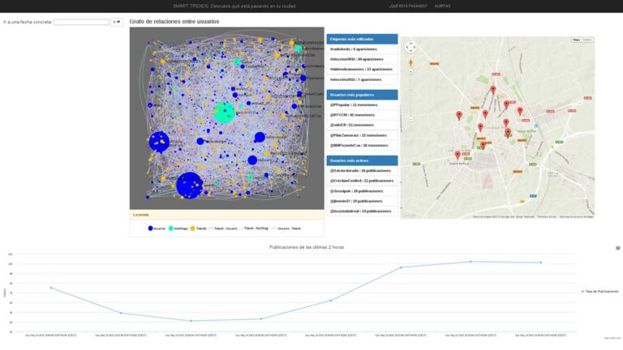Switch the map to Mapa view

pyautogui.click(x=576, y=40)
